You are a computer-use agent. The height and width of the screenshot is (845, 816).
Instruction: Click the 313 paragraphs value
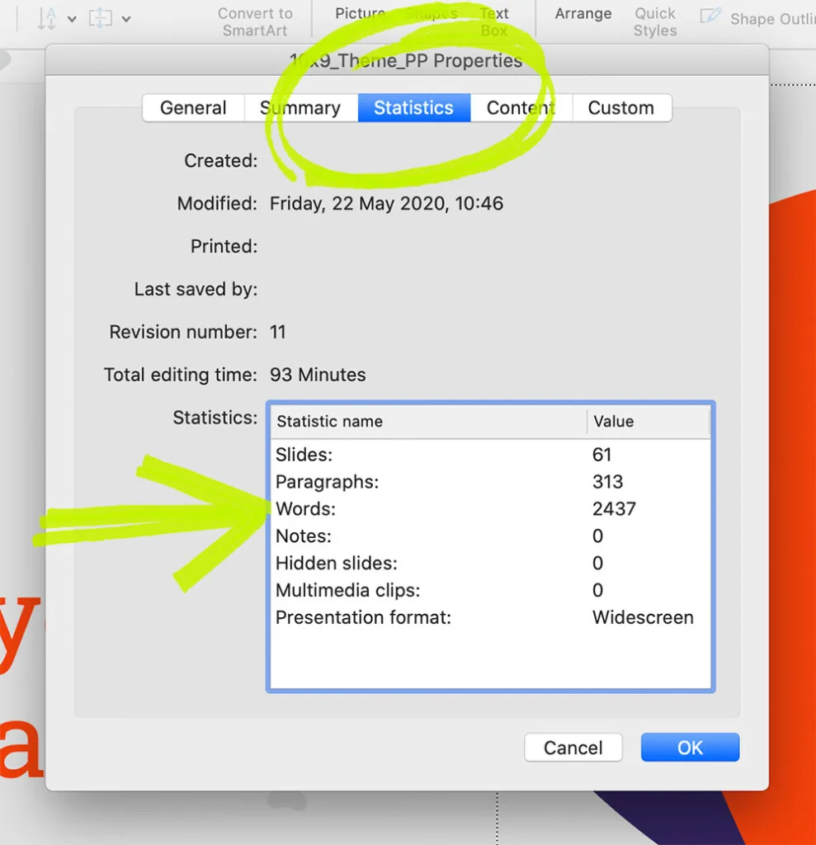(x=607, y=482)
